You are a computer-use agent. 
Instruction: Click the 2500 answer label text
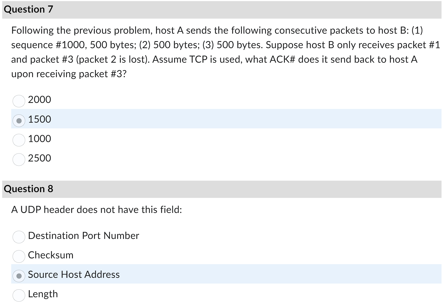click(x=39, y=158)
